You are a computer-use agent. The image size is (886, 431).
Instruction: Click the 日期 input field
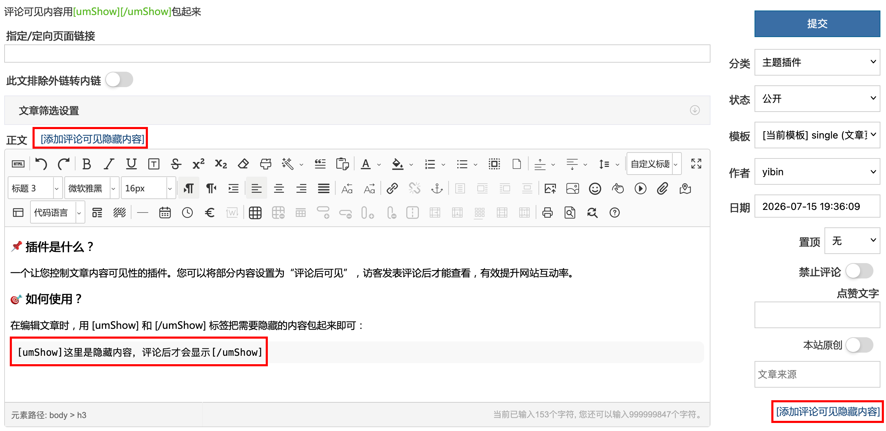[817, 206]
